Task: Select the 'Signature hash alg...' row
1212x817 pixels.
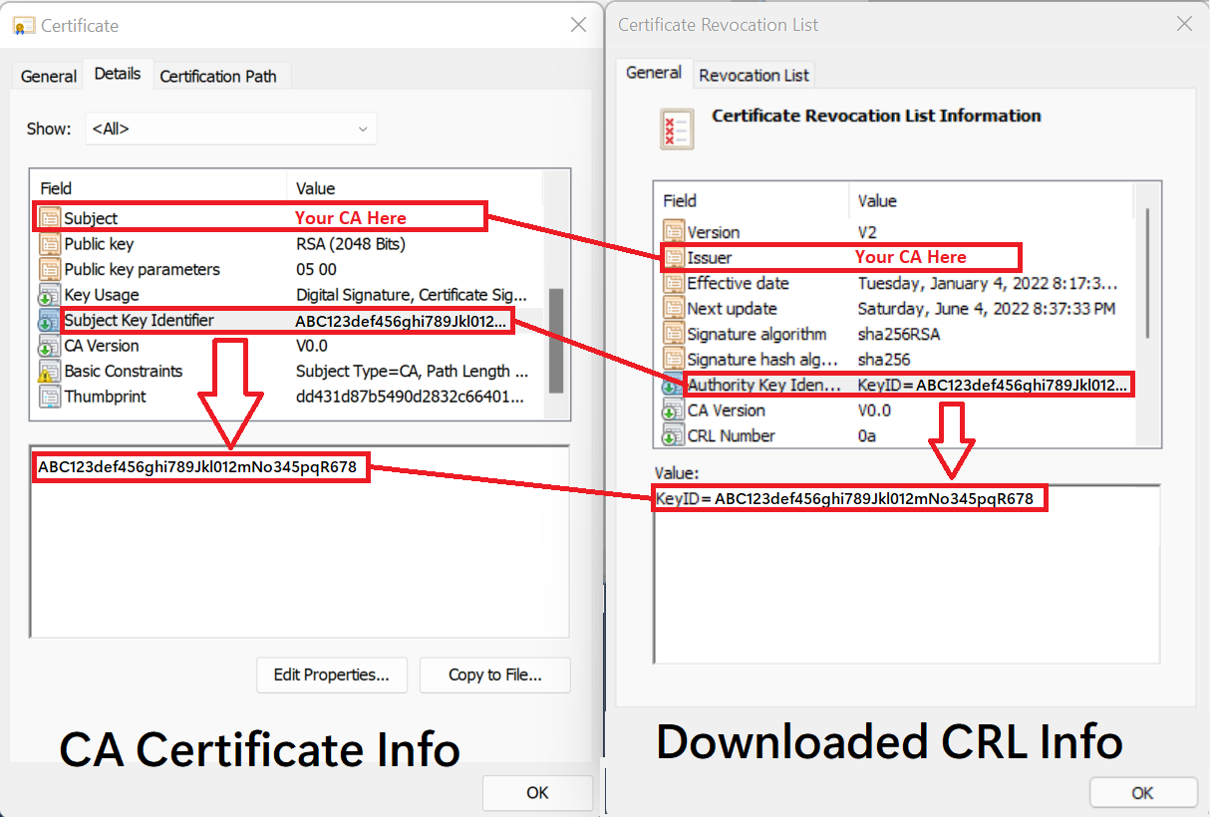Action: point(897,360)
